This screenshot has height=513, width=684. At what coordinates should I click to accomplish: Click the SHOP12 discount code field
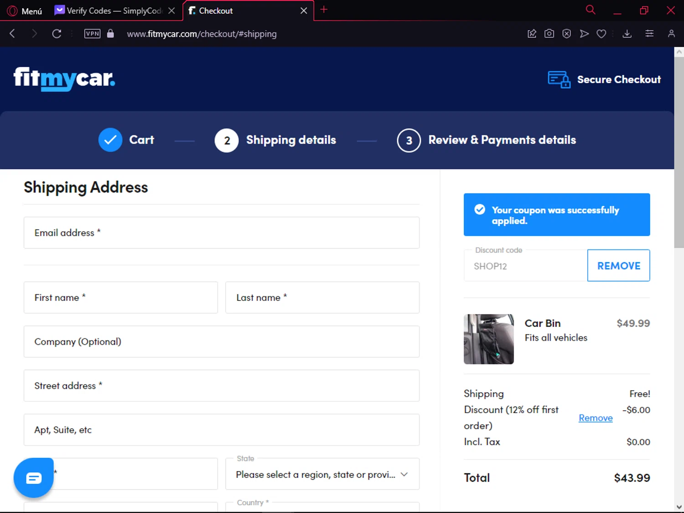525,266
